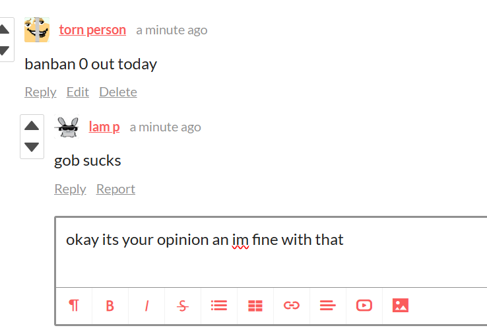Select the paragraph format icon
The width and height of the screenshot is (487, 336).
74,306
